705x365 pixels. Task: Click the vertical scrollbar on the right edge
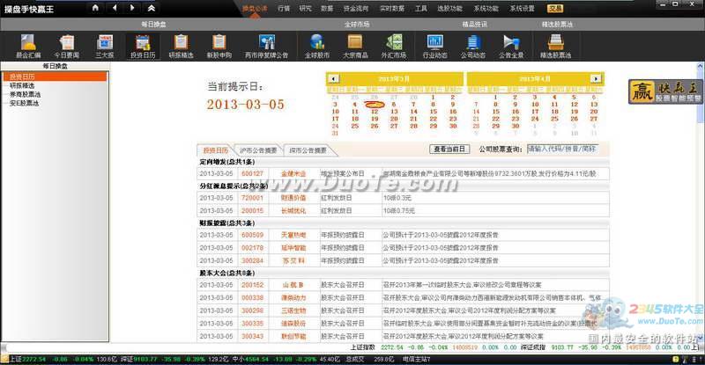coord(701,202)
